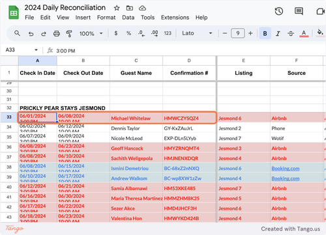326x235 pixels.
Task: Decrease decimal places
Action: (x=141, y=33)
